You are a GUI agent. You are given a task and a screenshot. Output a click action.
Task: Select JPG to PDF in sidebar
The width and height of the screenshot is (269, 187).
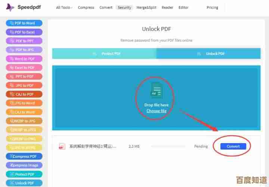[x=24, y=85]
